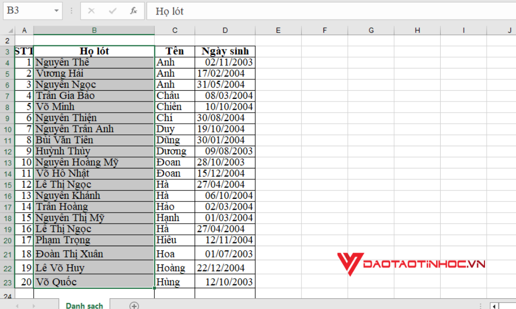The image size is (516, 309).
Task: Add a new worksheet with the plus icon
Action: (x=134, y=305)
